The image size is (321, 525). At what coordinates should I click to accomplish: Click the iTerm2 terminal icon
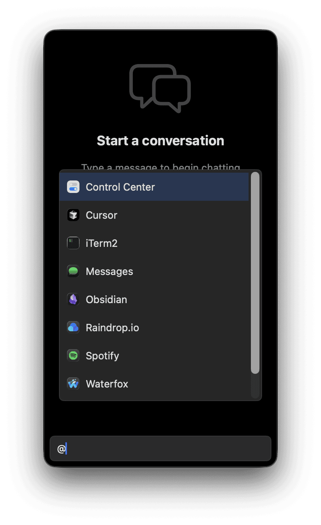coord(73,243)
